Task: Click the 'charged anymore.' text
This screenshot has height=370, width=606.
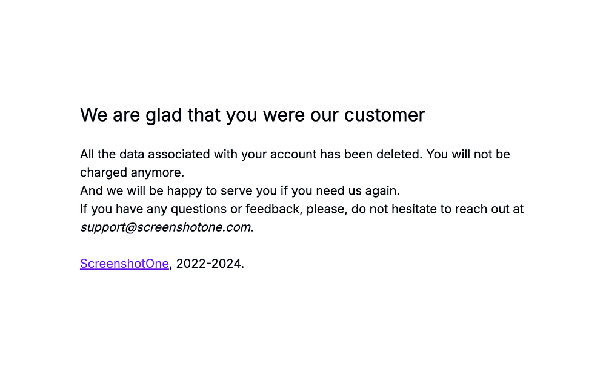Action: pyautogui.click(x=132, y=172)
